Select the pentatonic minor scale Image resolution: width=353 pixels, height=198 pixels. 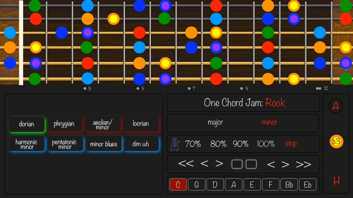click(x=65, y=143)
